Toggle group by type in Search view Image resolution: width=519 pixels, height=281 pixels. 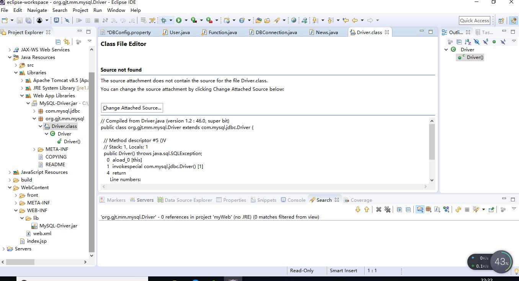[446, 209]
